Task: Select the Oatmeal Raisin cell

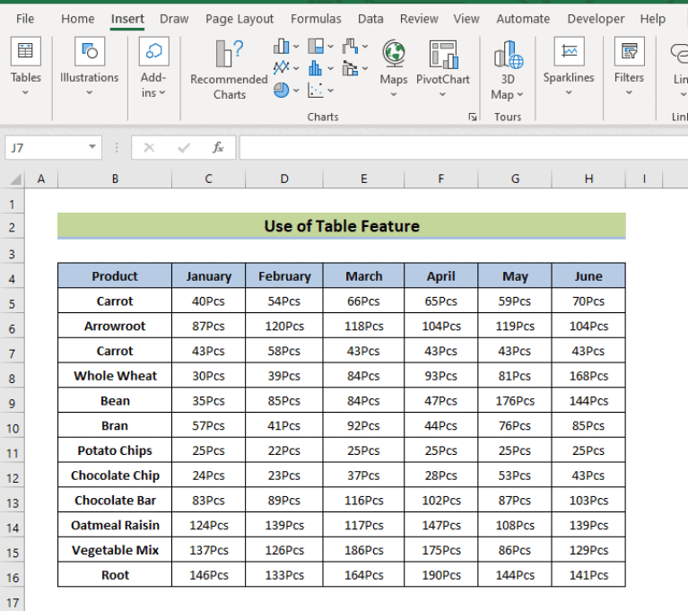Action: [x=115, y=525]
